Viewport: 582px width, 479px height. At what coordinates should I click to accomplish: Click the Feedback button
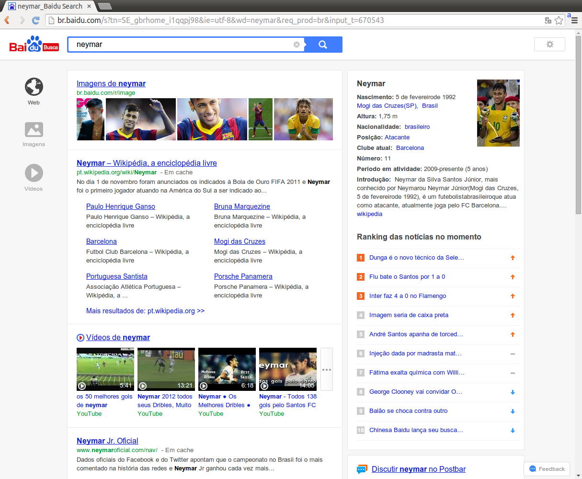547,469
